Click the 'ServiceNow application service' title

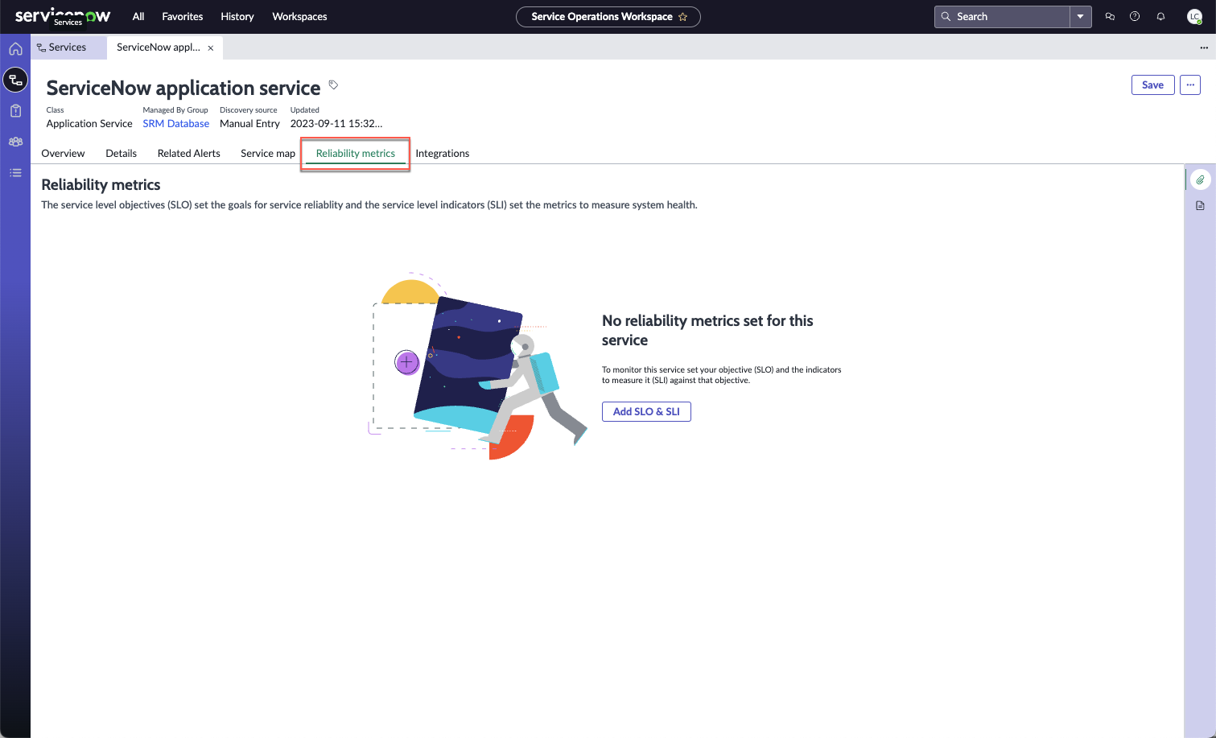point(183,88)
